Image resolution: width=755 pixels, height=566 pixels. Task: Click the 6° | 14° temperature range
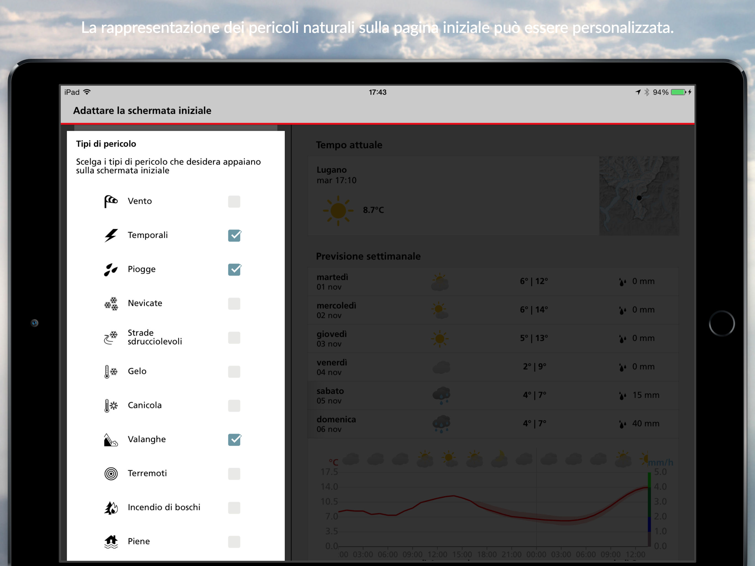tap(534, 310)
